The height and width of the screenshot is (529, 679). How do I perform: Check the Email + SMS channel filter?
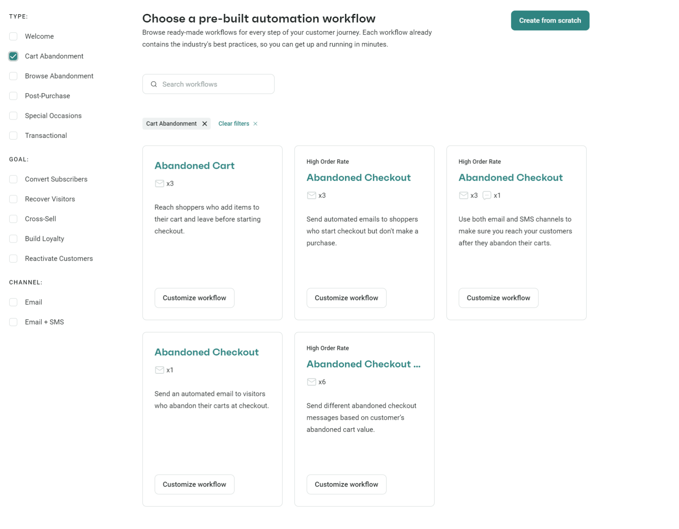pyautogui.click(x=13, y=322)
